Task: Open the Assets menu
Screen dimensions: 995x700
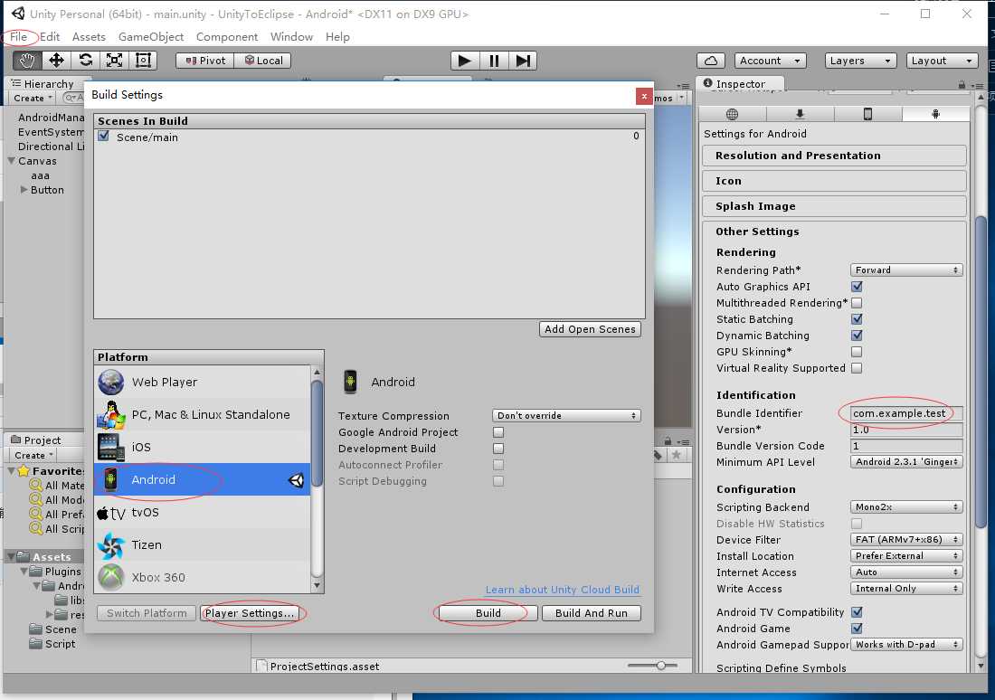Action: tap(89, 37)
